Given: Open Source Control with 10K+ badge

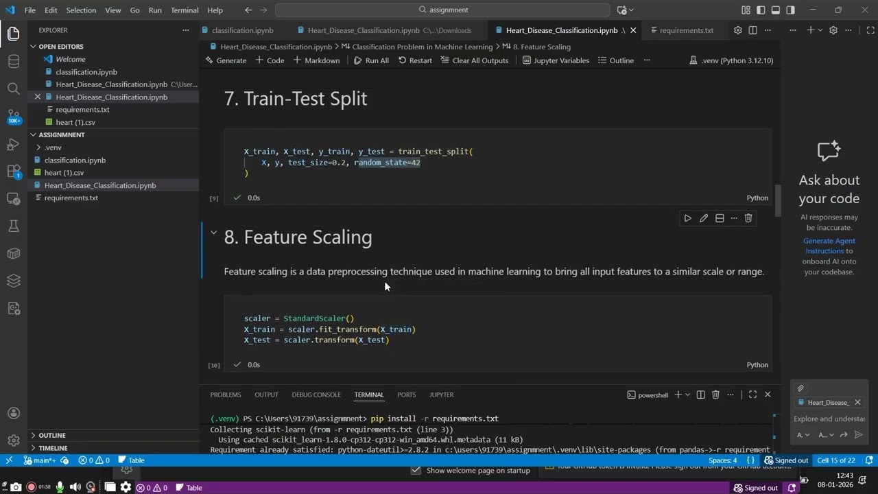Looking at the screenshot, I should pyautogui.click(x=13, y=116).
